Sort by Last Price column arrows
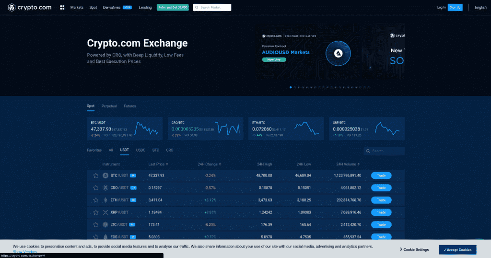The image size is (491, 258). click(x=167, y=164)
